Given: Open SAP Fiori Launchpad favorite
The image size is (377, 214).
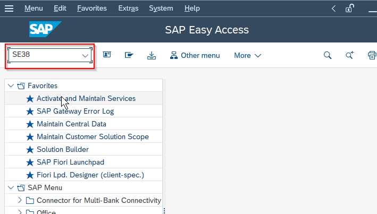Looking at the screenshot, I should tap(70, 162).
